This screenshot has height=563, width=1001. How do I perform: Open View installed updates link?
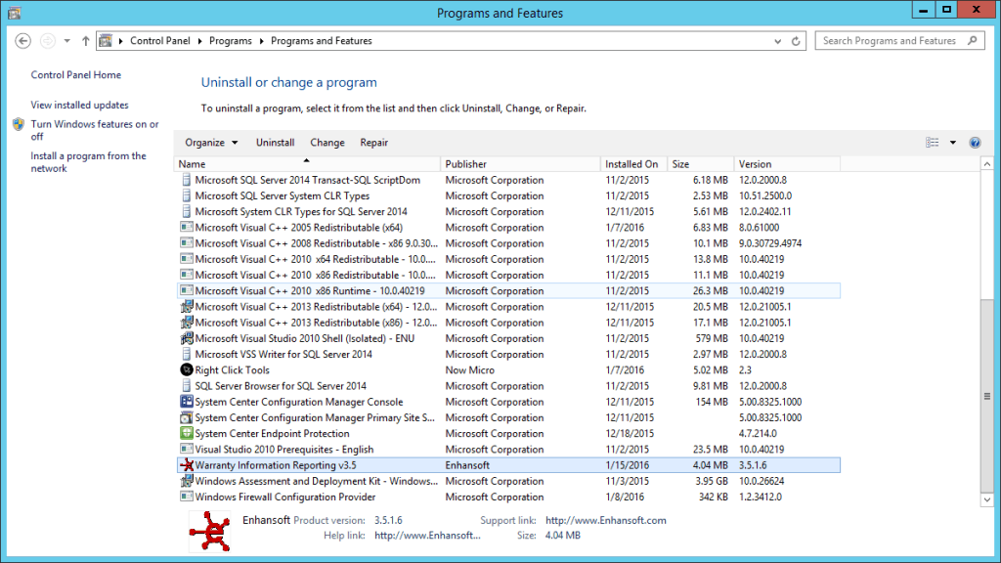(80, 105)
